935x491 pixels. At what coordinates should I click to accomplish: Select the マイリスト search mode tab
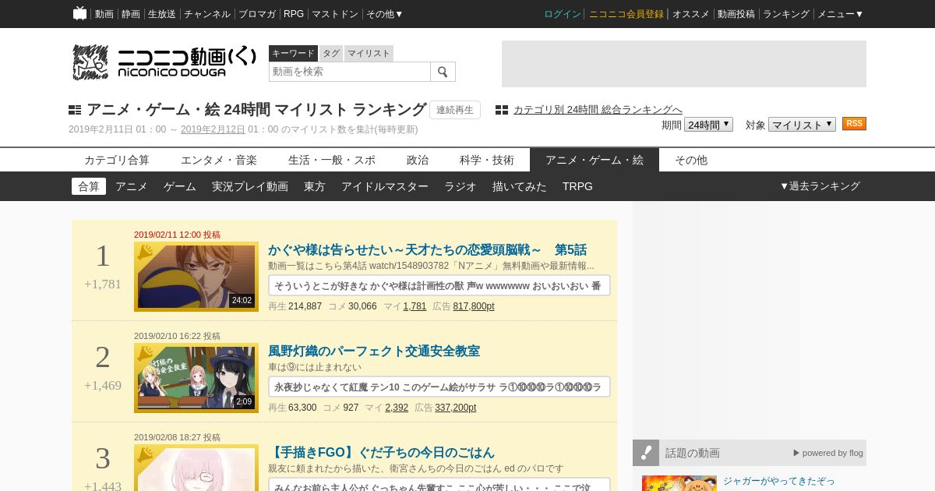(369, 53)
